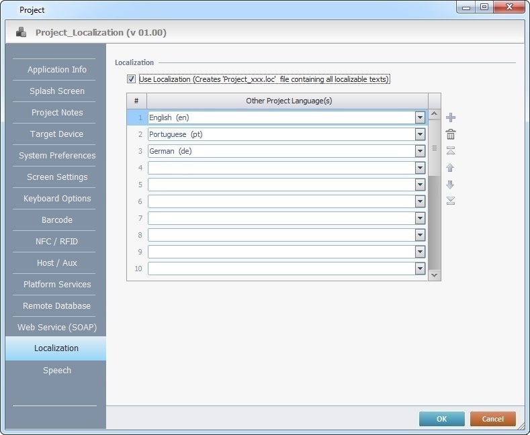Go to the Speech tab

point(57,371)
